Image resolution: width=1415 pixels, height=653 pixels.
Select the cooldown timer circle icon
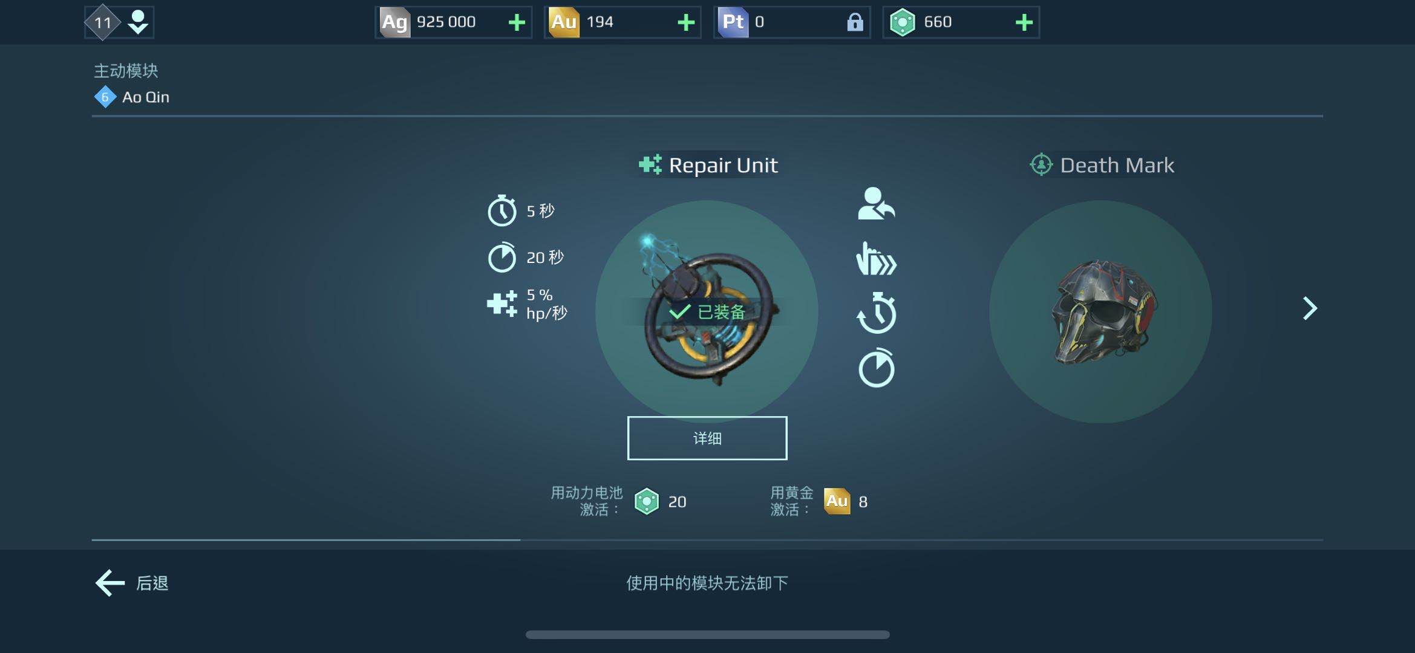point(876,368)
